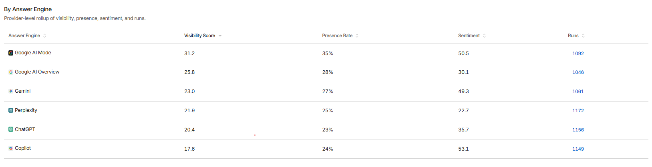Toggle sort arrows beside Runs header
The height and width of the screenshot is (167, 652).
[x=583, y=36]
